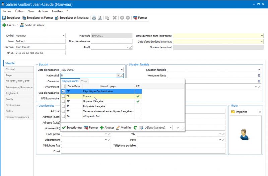The image size is (268, 176).
Task: Click Fermer in country popup
Action: coord(91,128)
